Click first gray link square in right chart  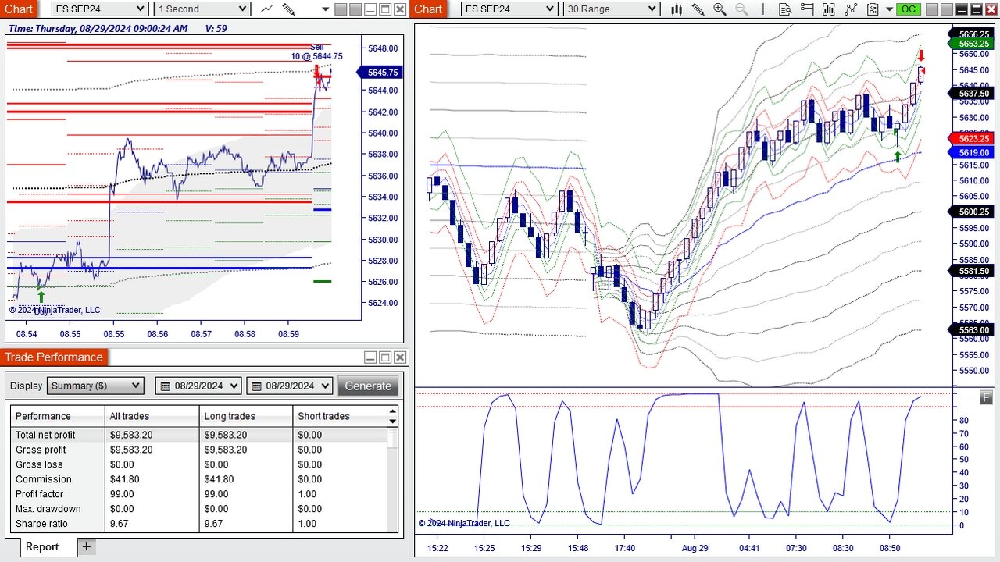point(933,9)
